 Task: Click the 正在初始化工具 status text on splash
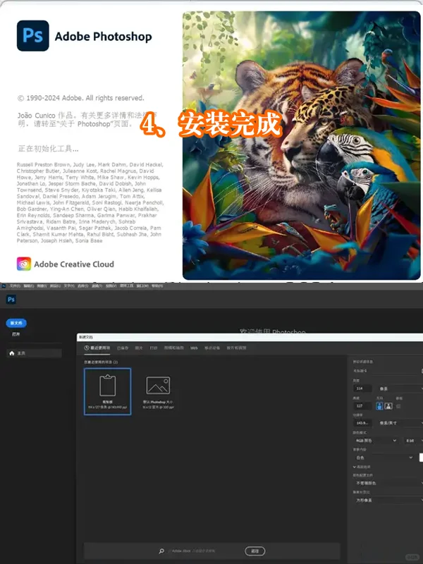(48, 149)
